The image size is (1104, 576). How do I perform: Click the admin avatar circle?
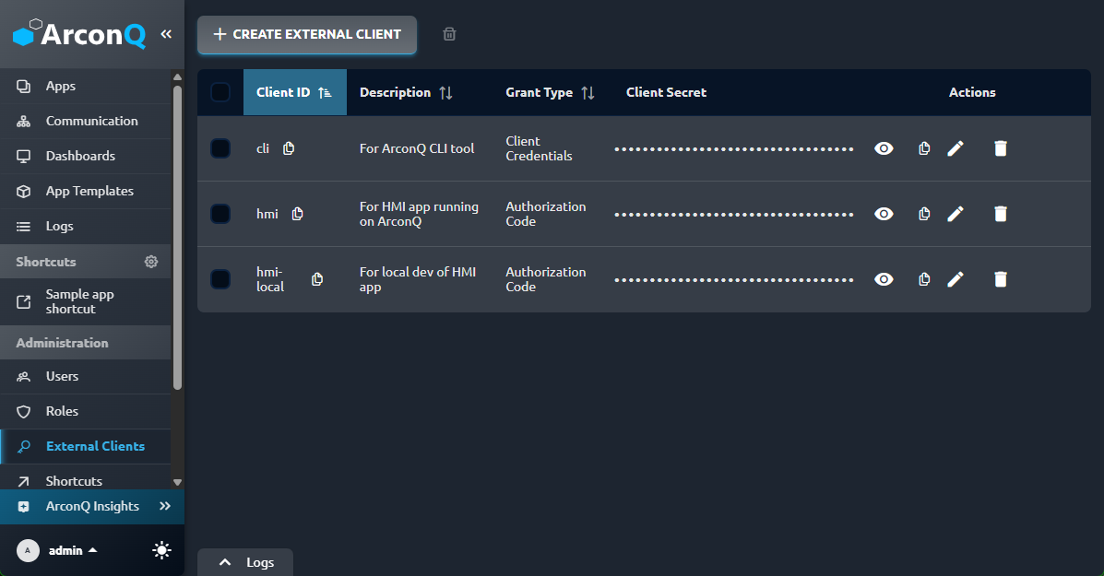point(29,550)
